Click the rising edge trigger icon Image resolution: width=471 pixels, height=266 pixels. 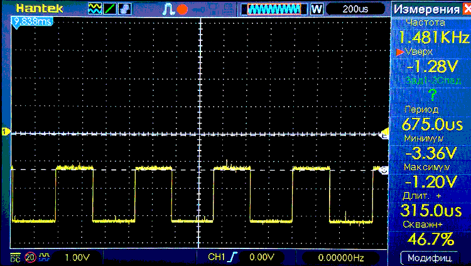(x=233, y=257)
